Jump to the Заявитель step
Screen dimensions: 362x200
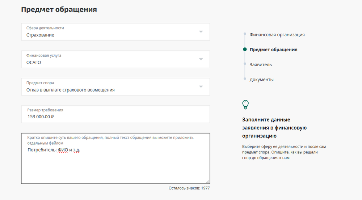(261, 65)
